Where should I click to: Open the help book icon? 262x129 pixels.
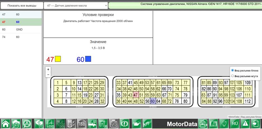[x=213, y=124]
